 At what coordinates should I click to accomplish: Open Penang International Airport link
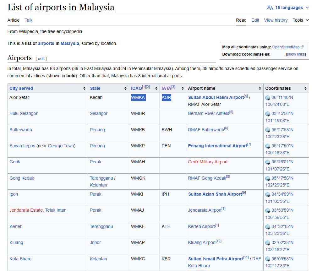tap(217, 146)
